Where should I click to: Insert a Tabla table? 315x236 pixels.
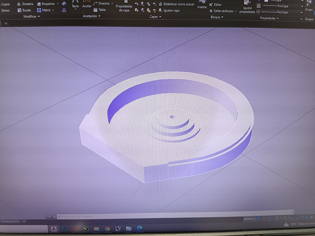coord(100,10)
